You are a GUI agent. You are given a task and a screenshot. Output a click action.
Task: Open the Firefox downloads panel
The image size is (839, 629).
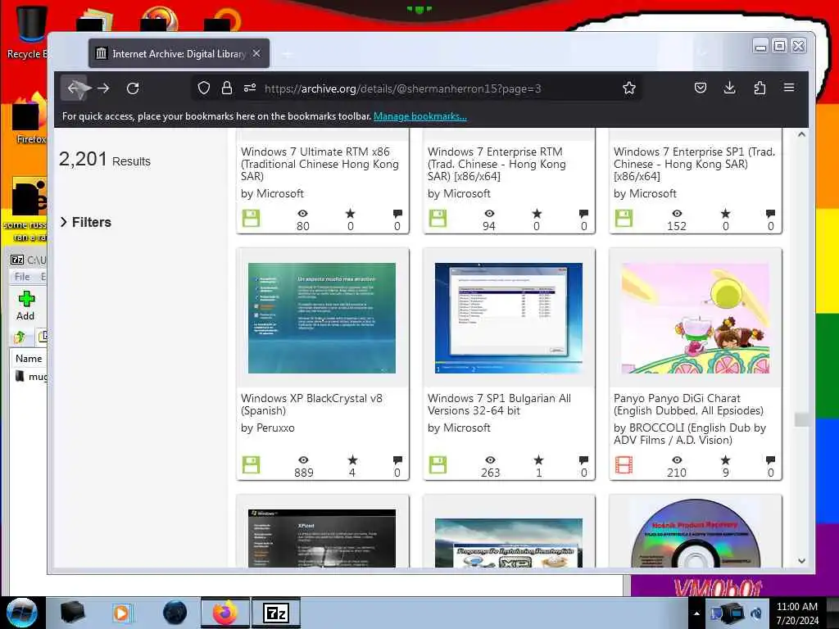click(x=729, y=88)
